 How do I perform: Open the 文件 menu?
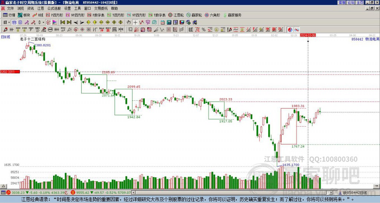(10, 9)
